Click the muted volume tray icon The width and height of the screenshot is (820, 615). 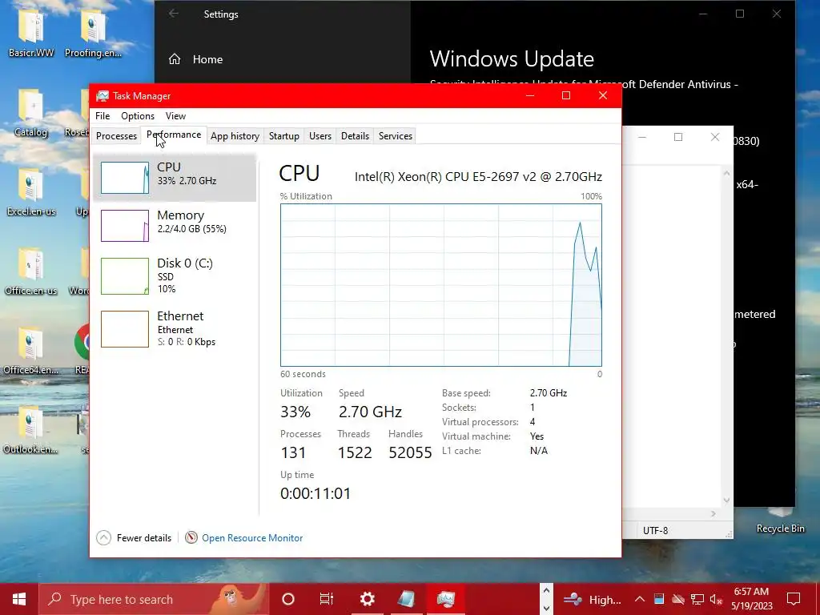pyautogui.click(x=716, y=599)
